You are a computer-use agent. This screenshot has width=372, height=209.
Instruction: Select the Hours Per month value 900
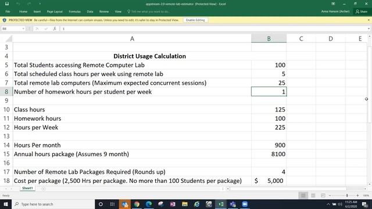269,145
